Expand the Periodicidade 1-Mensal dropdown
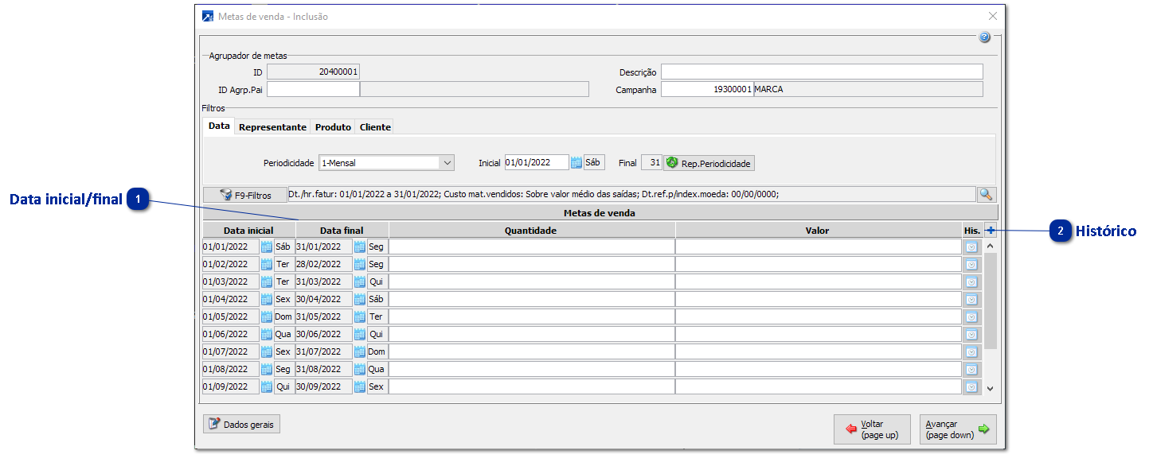The height and width of the screenshot is (462, 1149). (447, 163)
